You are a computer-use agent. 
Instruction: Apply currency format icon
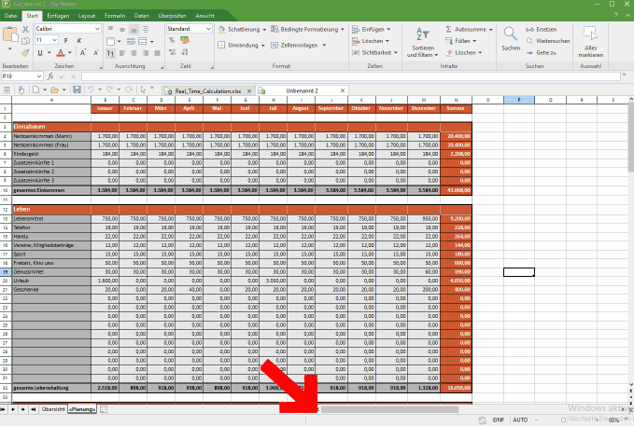185,40
